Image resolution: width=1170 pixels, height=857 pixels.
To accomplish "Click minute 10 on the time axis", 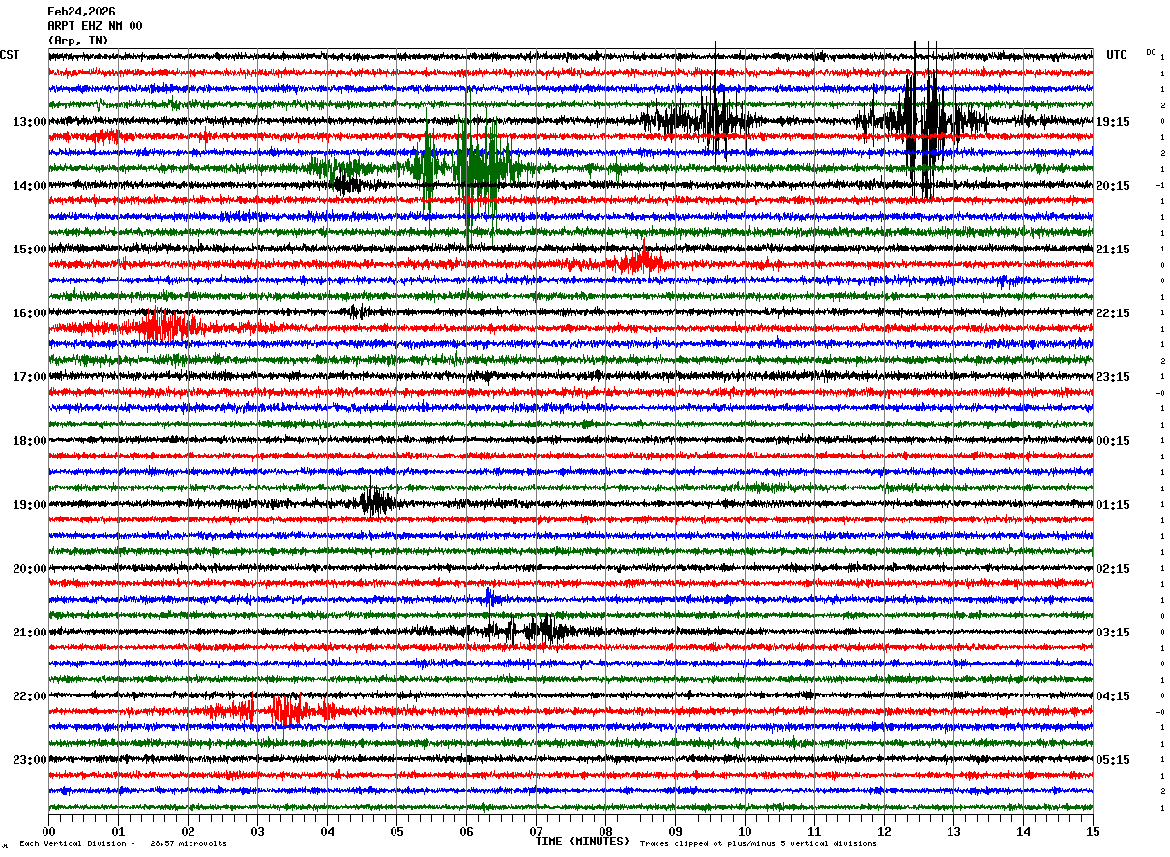I will tap(746, 831).
